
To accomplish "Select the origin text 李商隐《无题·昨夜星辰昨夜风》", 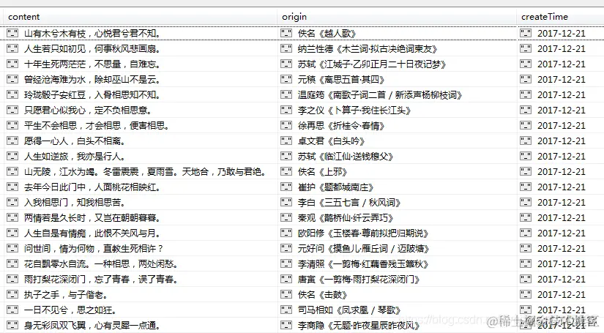I will click(359, 326).
